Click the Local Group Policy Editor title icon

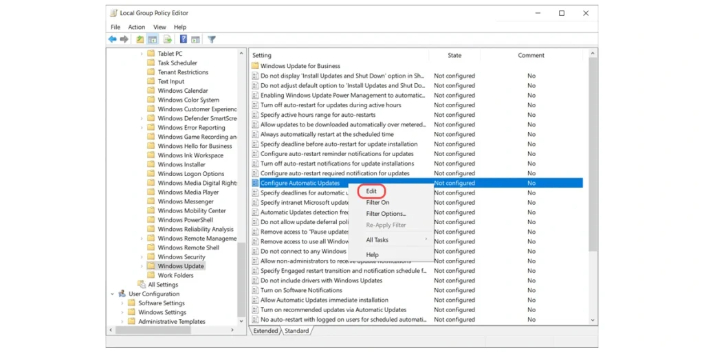pyautogui.click(x=113, y=13)
